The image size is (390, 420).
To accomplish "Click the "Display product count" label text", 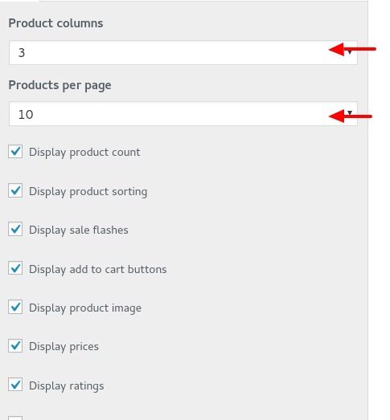I will (84, 153).
